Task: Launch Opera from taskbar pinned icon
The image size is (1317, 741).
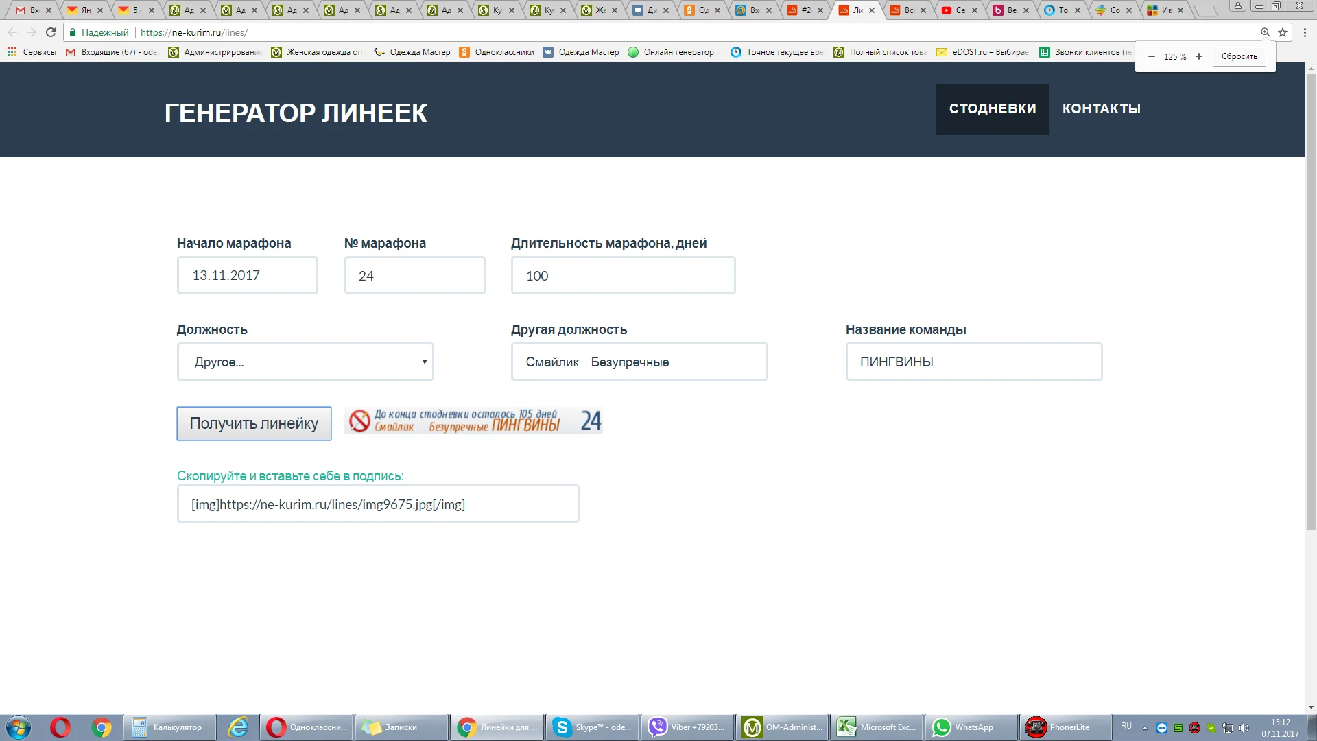Action: point(60,727)
